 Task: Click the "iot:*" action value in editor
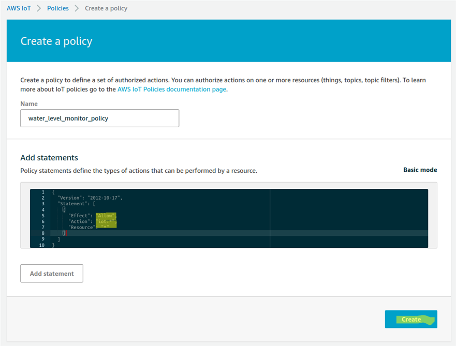[106, 221]
